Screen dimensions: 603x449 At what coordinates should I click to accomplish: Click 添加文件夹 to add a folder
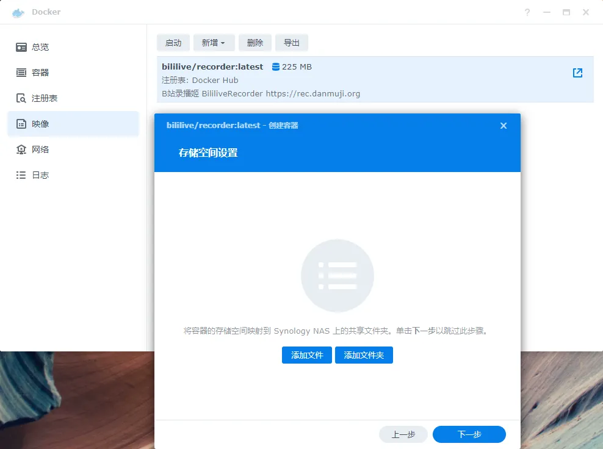364,355
